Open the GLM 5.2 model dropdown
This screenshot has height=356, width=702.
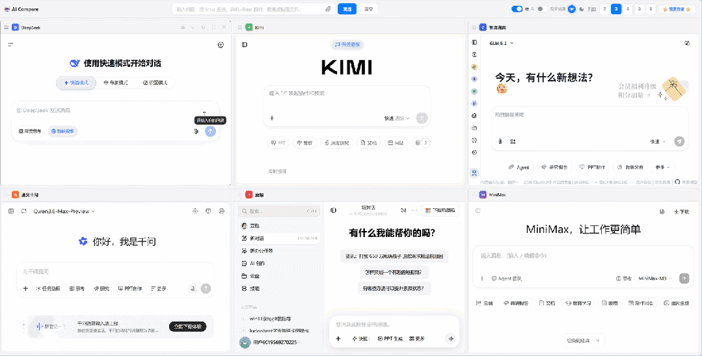[502, 43]
